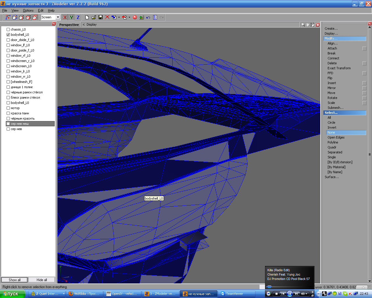Screen dimensions: 372x298
Task: Click the zoom-extents viewport icon
Action: pos(312,25)
